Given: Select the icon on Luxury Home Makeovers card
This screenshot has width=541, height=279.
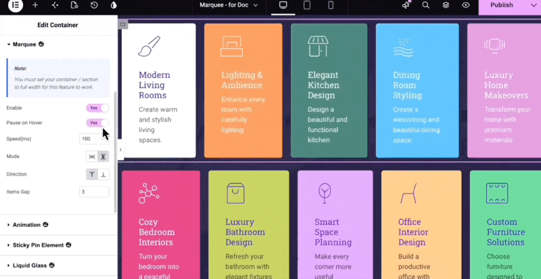Looking at the screenshot, I should [494, 45].
